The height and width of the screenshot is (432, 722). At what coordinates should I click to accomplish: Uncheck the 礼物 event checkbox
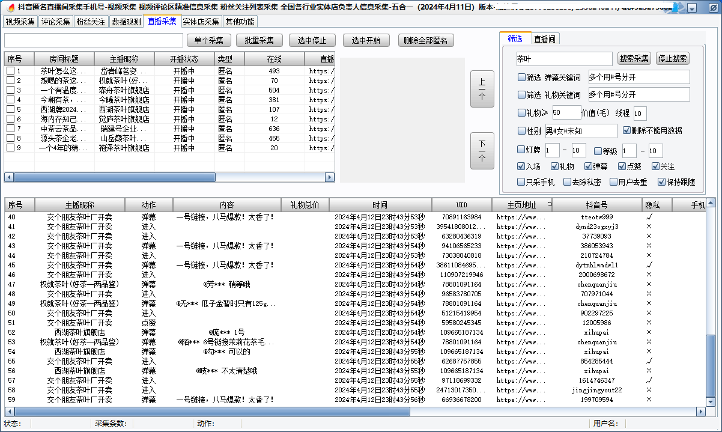click(554, 166)
